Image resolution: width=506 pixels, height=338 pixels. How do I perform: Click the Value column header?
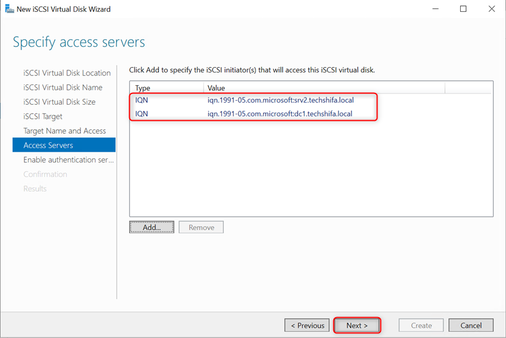(324, 87)
